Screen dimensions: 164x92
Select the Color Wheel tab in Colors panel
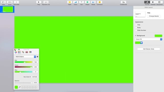pos(16,52)
